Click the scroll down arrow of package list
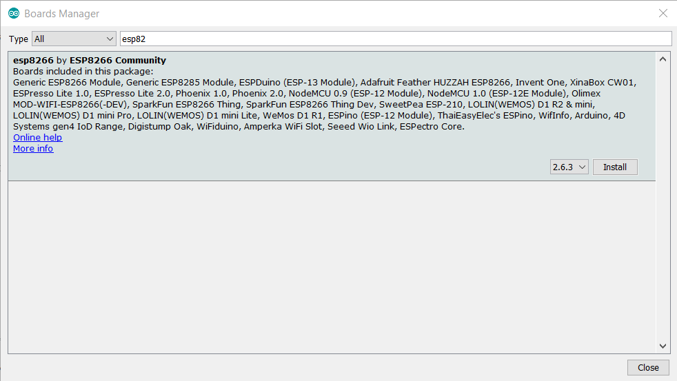677x381 pixels. pos(663,346)
